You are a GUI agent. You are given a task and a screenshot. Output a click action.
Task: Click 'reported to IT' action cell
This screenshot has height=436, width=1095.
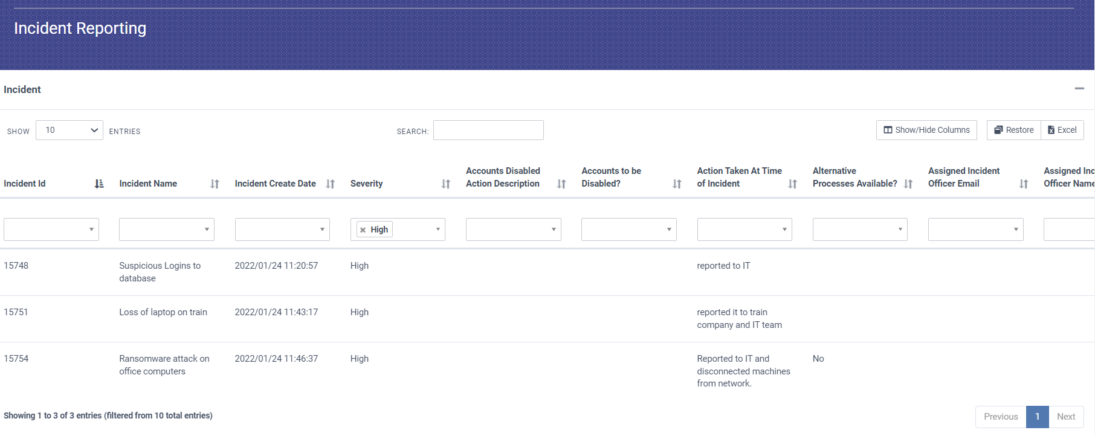click(x=723, y=266)
